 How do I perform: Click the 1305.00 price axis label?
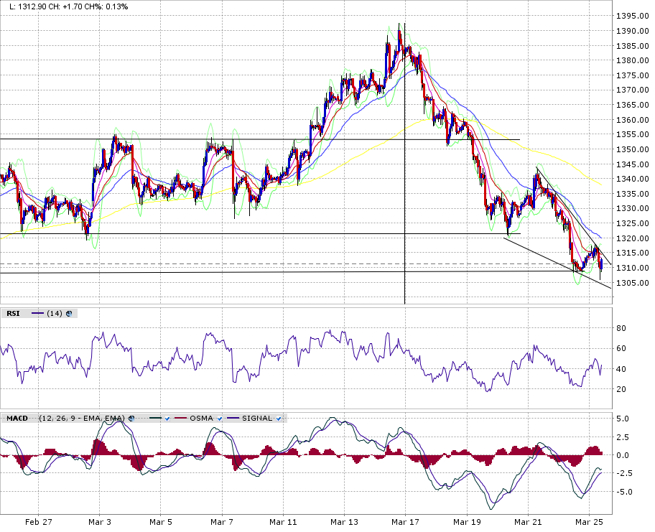click(633, 283)
